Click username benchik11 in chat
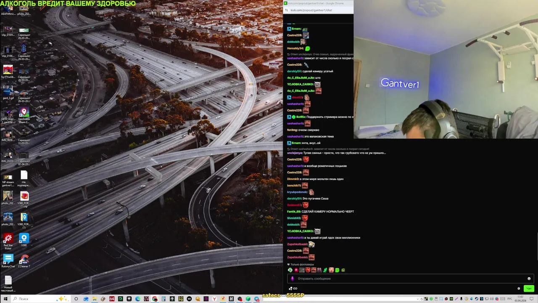Image resolution: width=538 pixels, height=303 pixels. (294, 186)
